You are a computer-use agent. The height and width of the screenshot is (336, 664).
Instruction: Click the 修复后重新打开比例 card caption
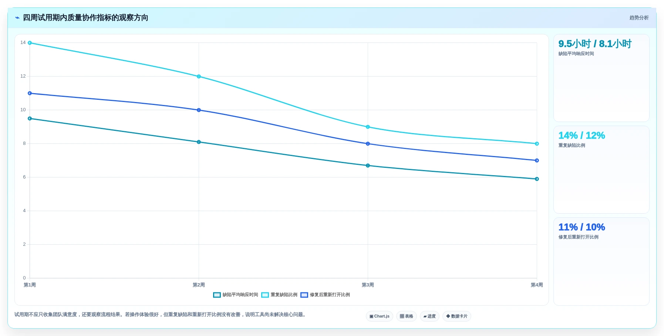pyautogui.click(x=578, y=237)
